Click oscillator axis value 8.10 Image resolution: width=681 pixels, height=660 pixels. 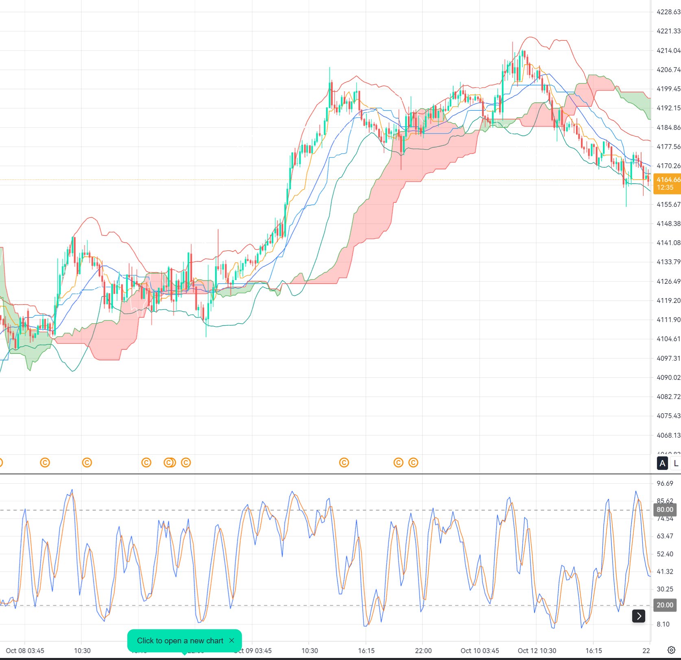(663, 624)
